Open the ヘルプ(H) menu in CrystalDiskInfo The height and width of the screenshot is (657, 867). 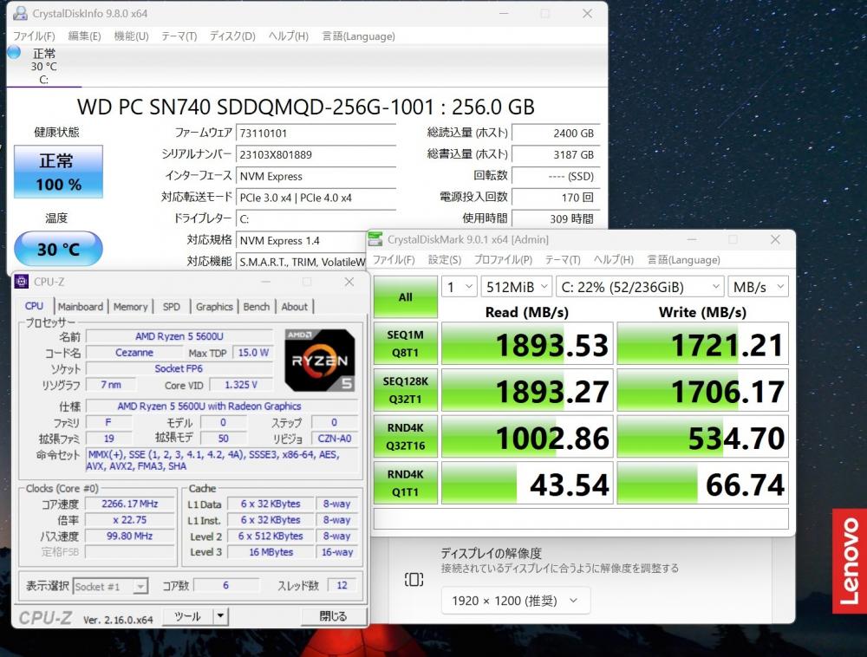click(x=288, y=36)
